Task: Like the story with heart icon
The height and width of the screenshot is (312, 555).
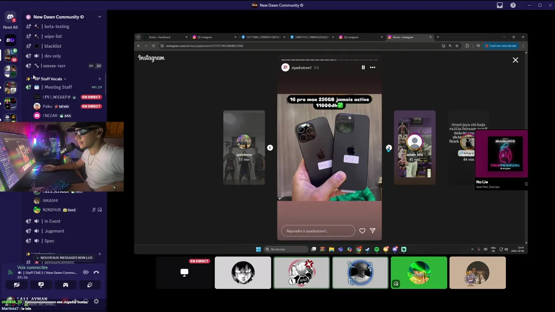Action: [x=362, y=231]
